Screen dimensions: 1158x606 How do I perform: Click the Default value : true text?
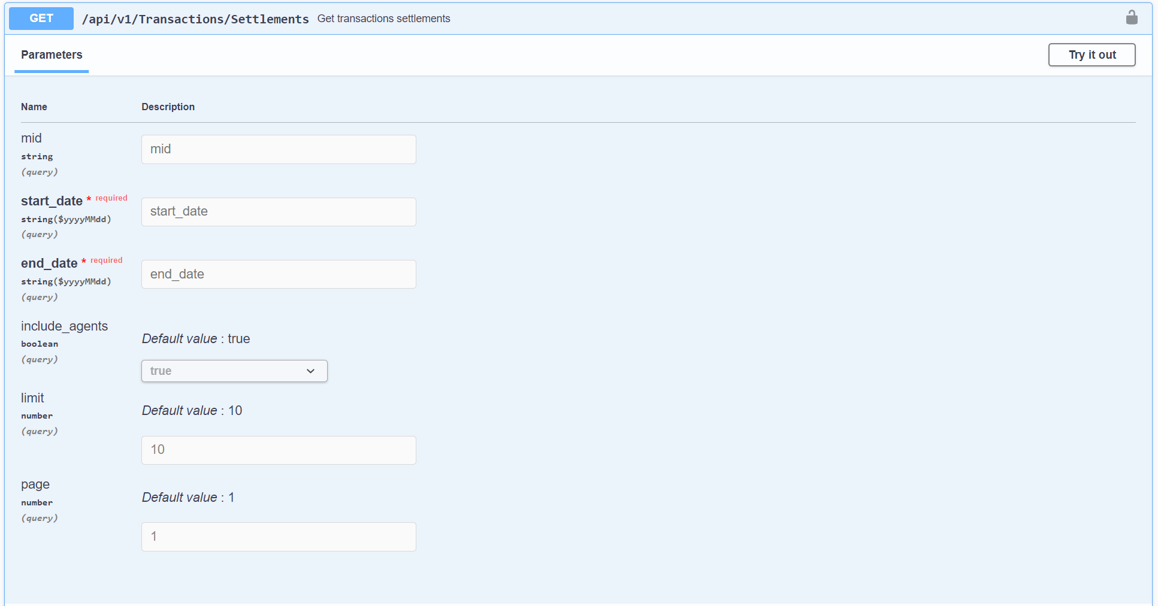pyautogui.click(x=196, y=339)
